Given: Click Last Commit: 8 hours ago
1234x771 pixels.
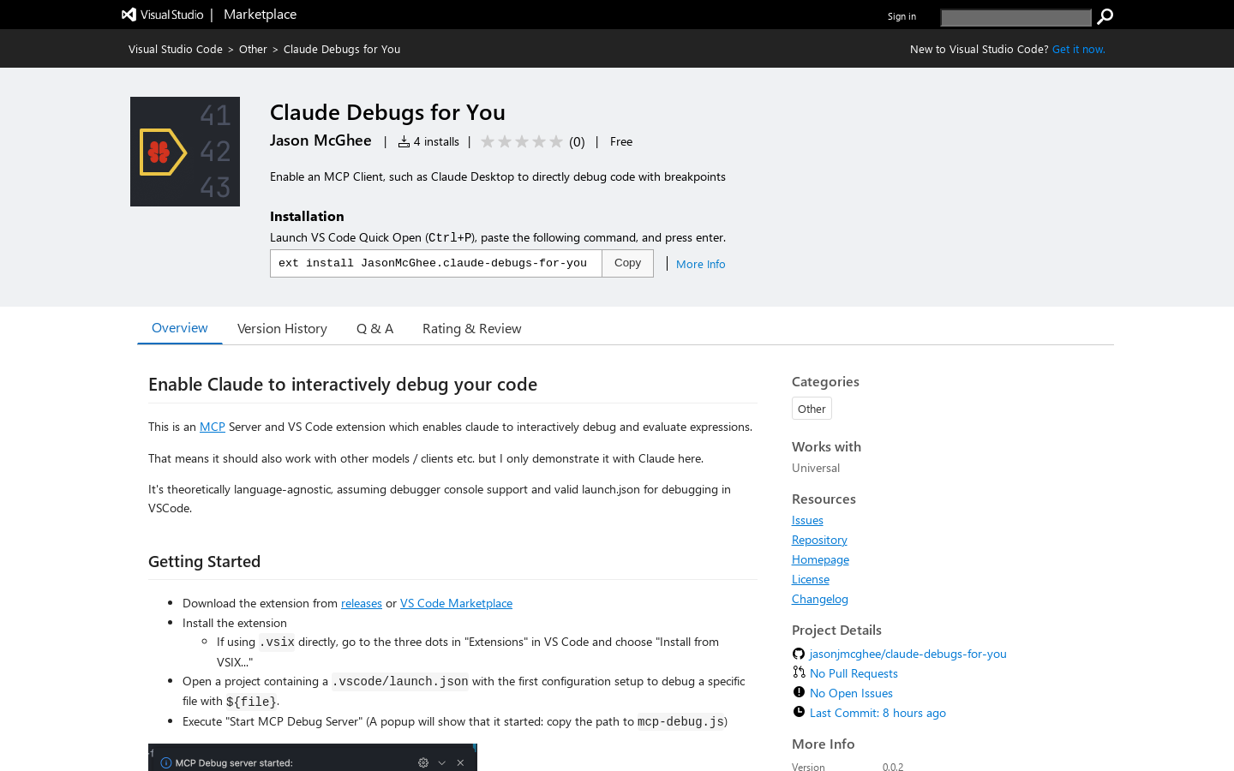Looking at the screenshot, I should coord(878,713).
